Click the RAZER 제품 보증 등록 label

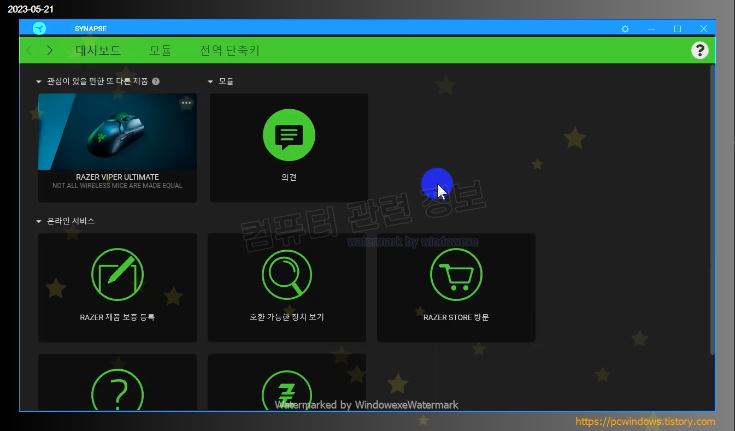point(117,317)
